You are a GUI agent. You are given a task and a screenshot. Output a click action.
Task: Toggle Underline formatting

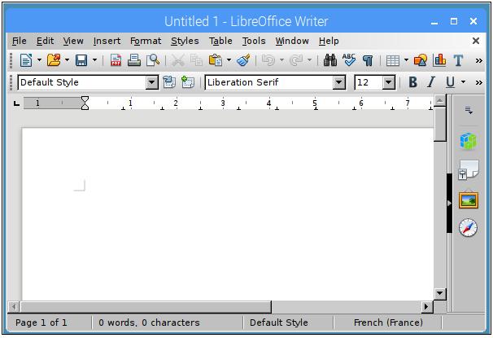click(x=450, y=82)
